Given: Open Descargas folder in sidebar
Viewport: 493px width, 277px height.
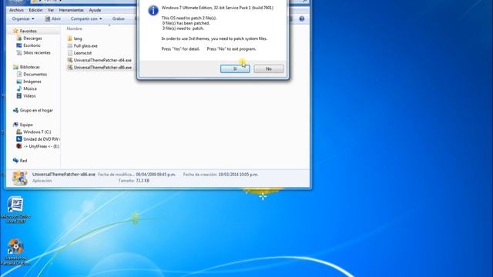Looking at the screenshot, I should tap(32, 38).
